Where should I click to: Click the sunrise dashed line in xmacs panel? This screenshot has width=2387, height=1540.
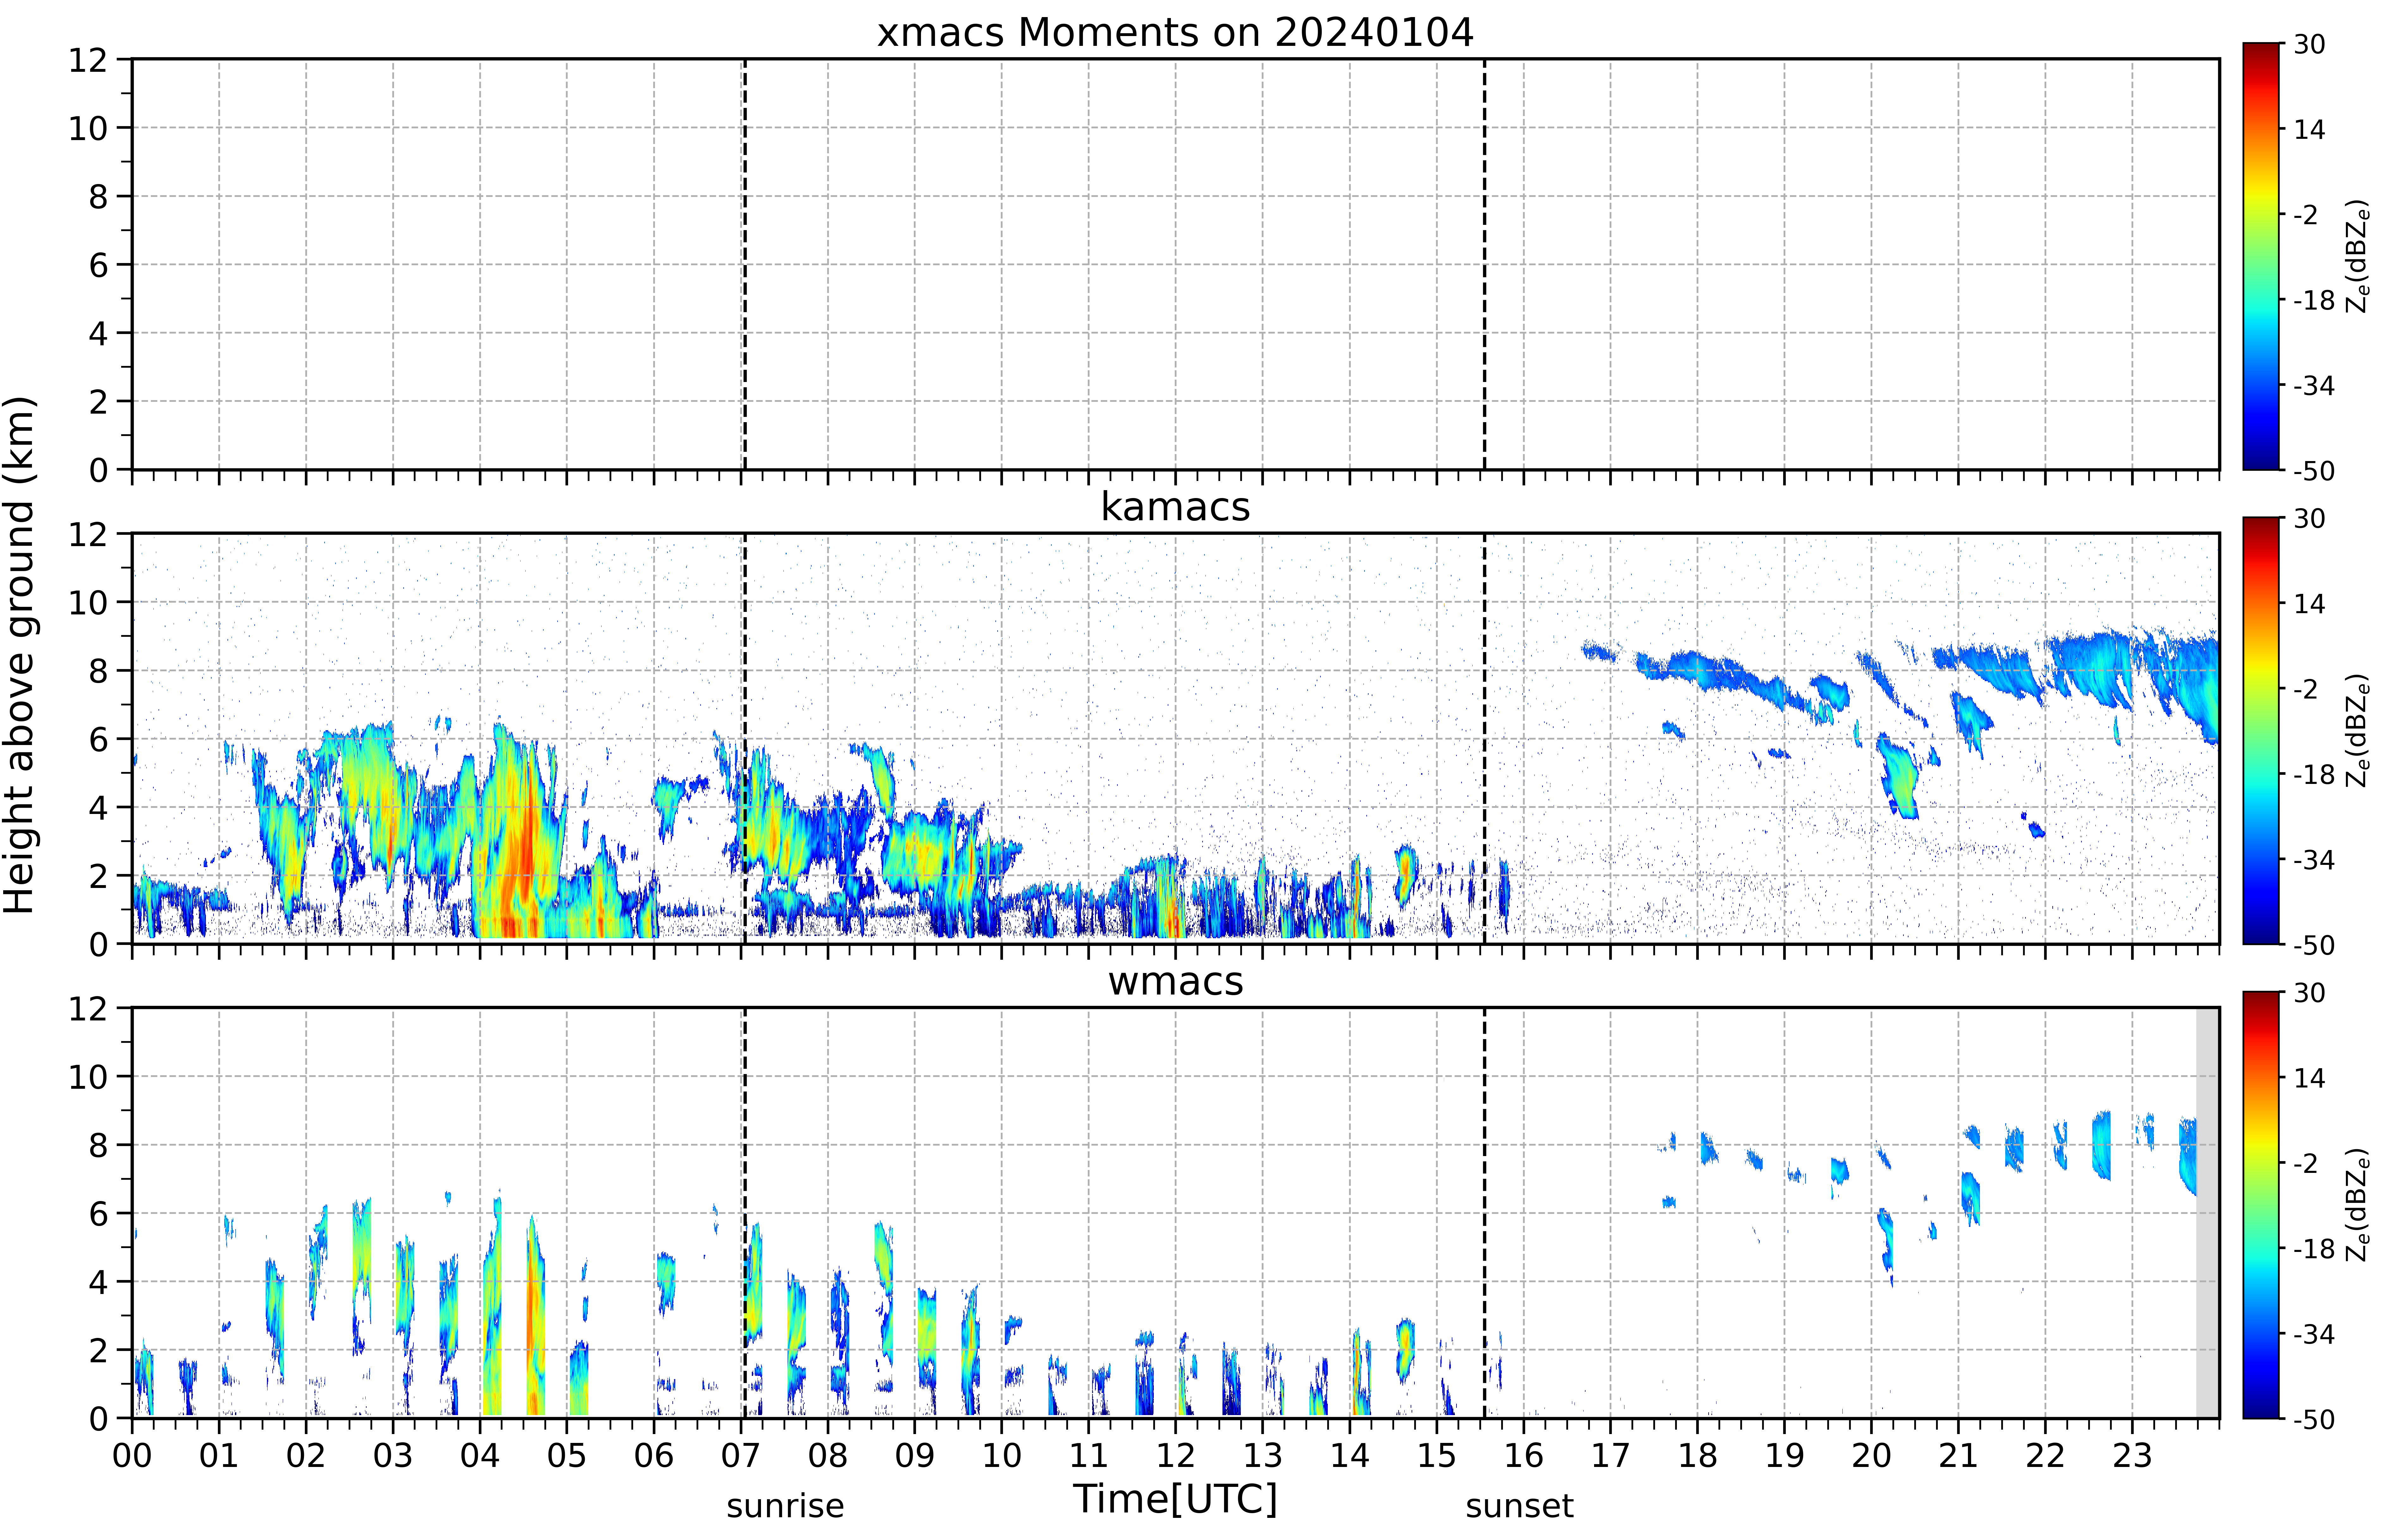point(745,264)
